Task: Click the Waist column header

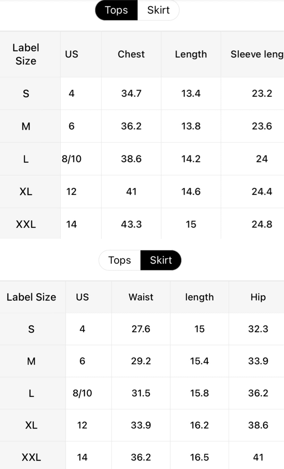Action: click(x=141, y=297)
